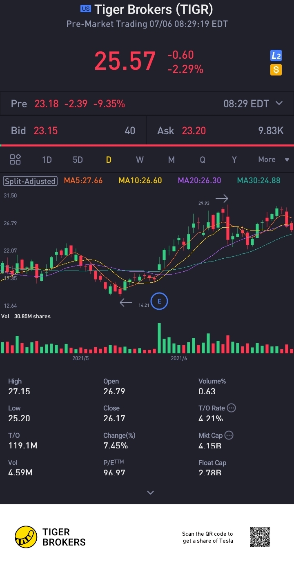This screenshot has height=570, width=294.
Task: Tap Vol 30.85M shares label
Action: click(x=26, y=316)
